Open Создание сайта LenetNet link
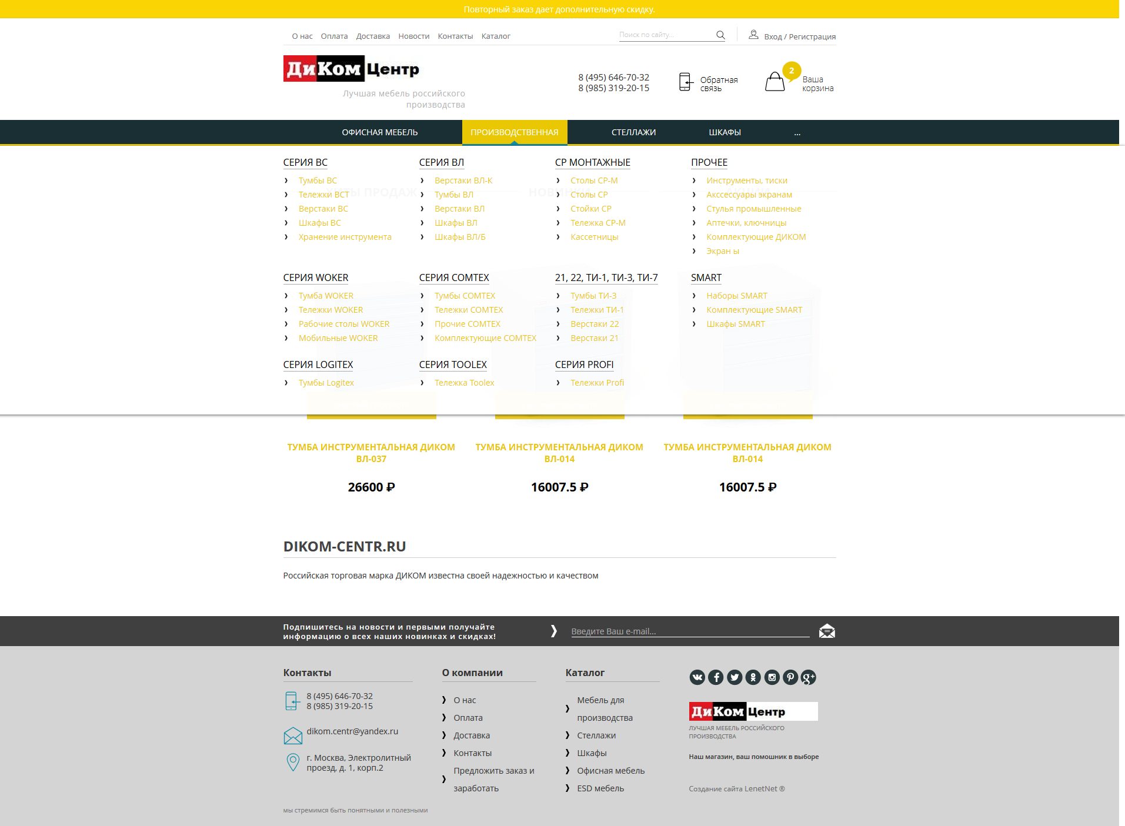This screenshot has width=1125, height=826. click(x=737, y=789)
